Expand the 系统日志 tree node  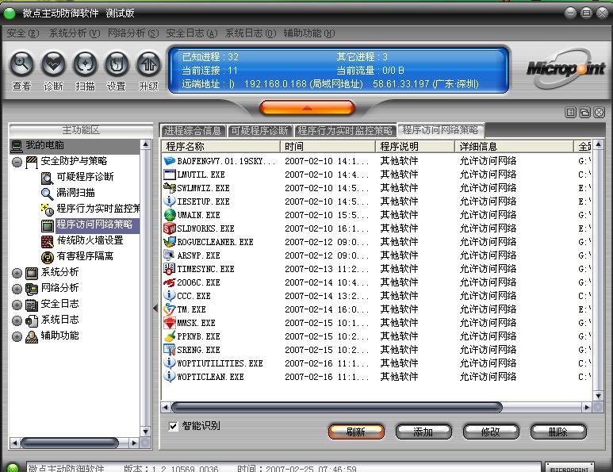17,320
